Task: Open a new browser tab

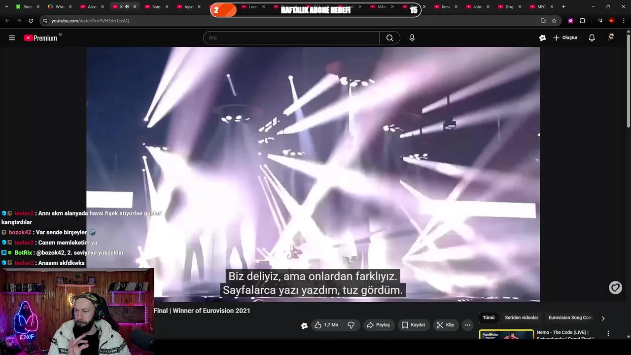Action: pos(563,7)
